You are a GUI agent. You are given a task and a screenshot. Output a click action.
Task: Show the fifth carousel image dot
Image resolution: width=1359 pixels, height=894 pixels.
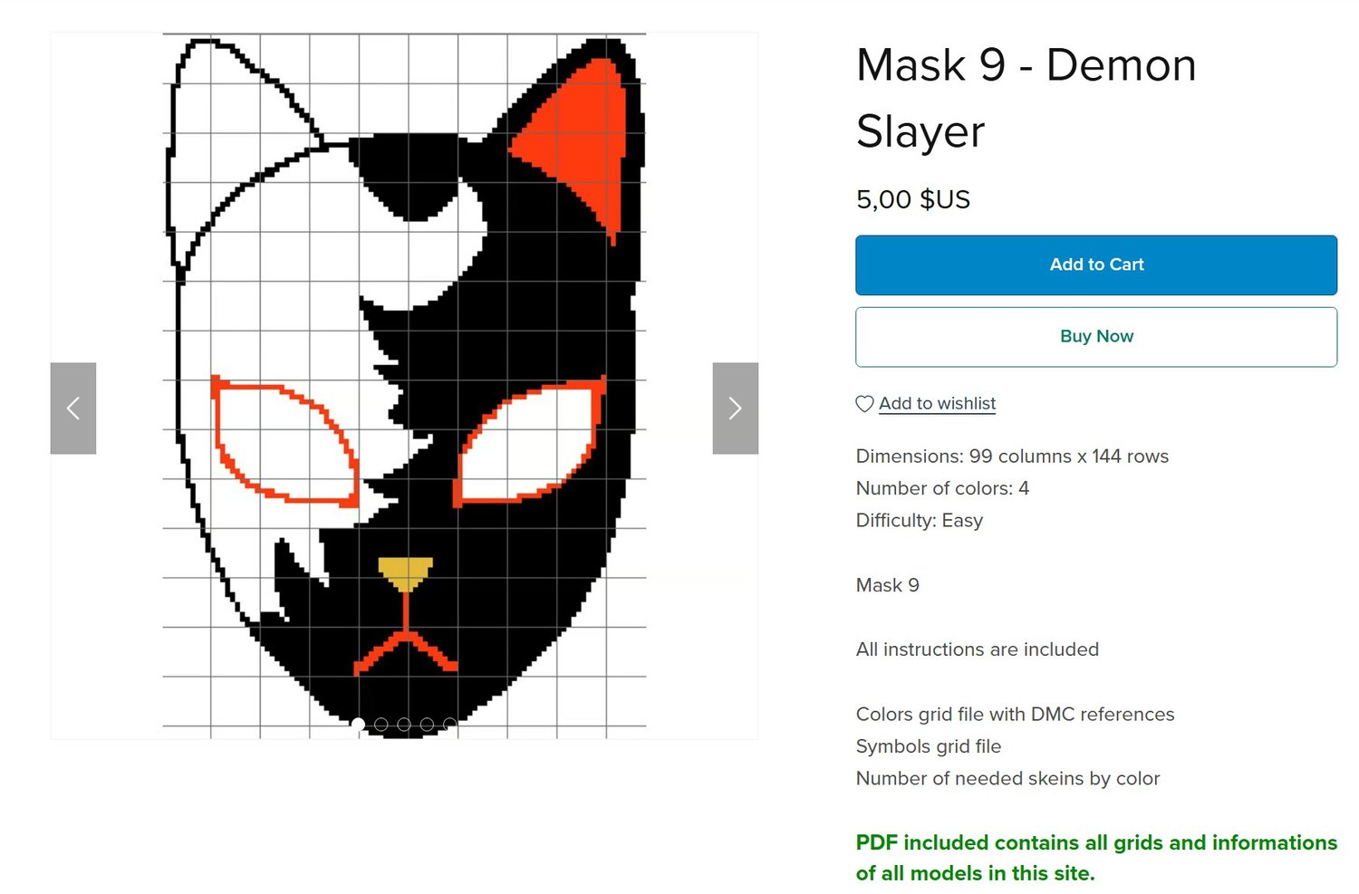(x=449, y=725)
